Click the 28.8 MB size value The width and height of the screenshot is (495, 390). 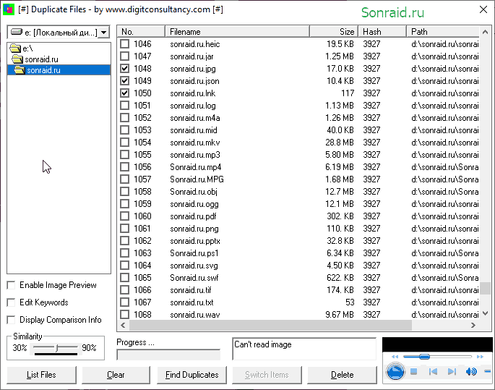[x=340, y=143]
